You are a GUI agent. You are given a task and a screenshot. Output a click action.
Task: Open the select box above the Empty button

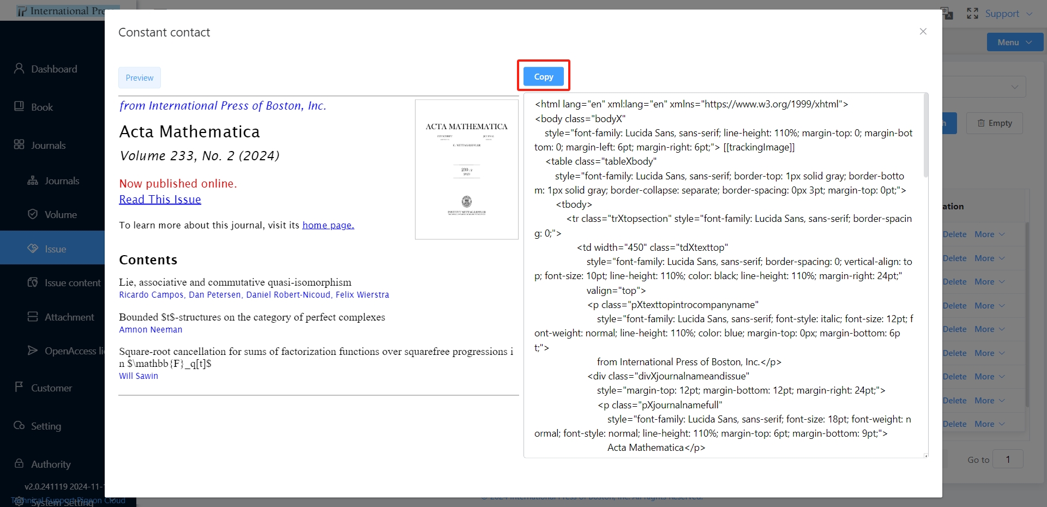(x=984, y=87)
